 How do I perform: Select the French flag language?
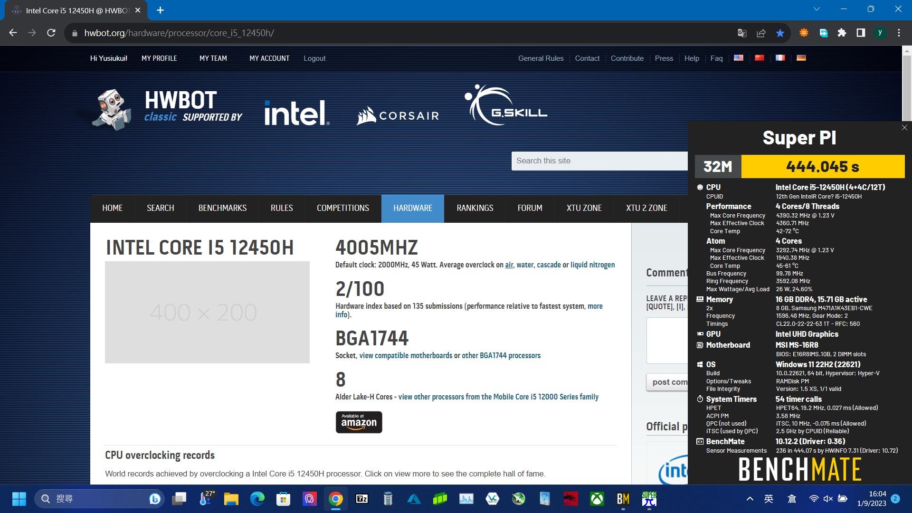click(780, 58)
